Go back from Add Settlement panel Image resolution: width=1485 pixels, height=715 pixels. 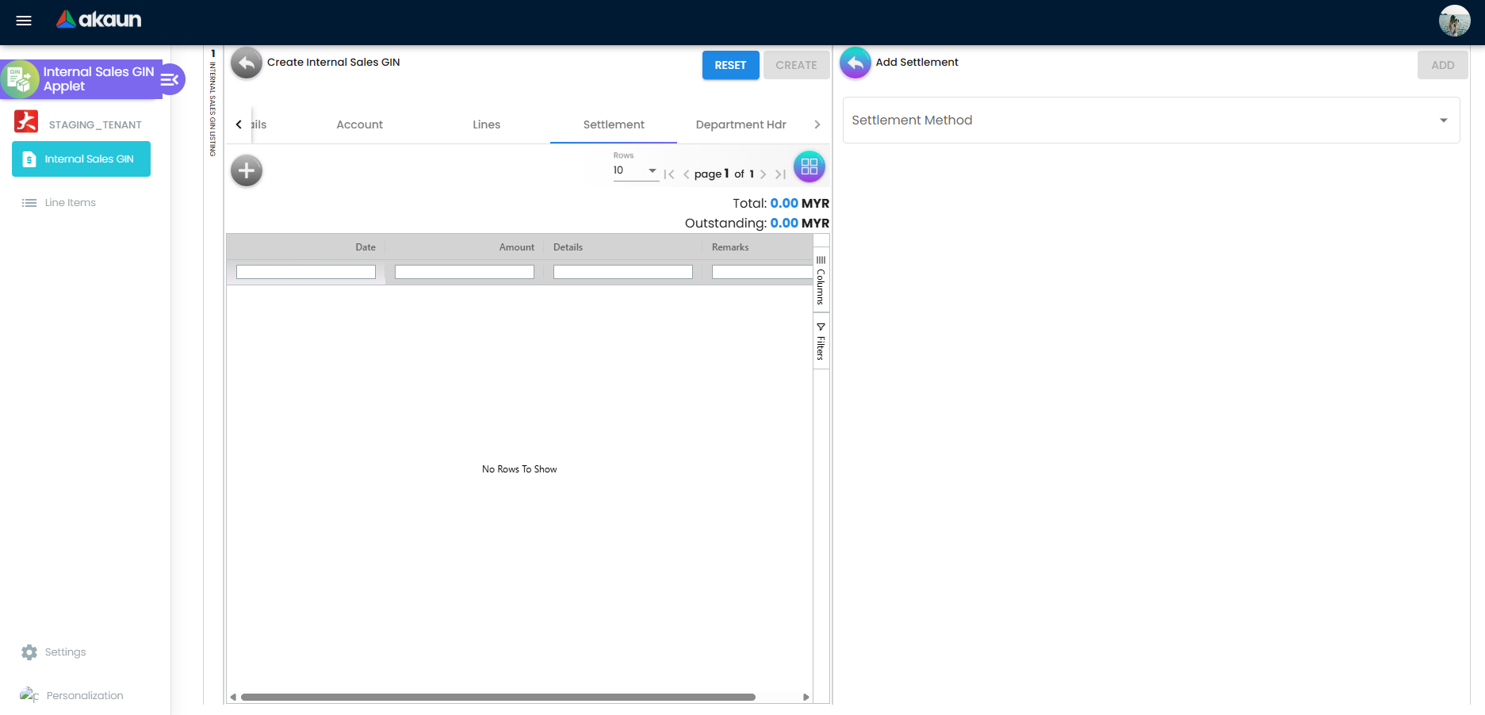[855, 63]
